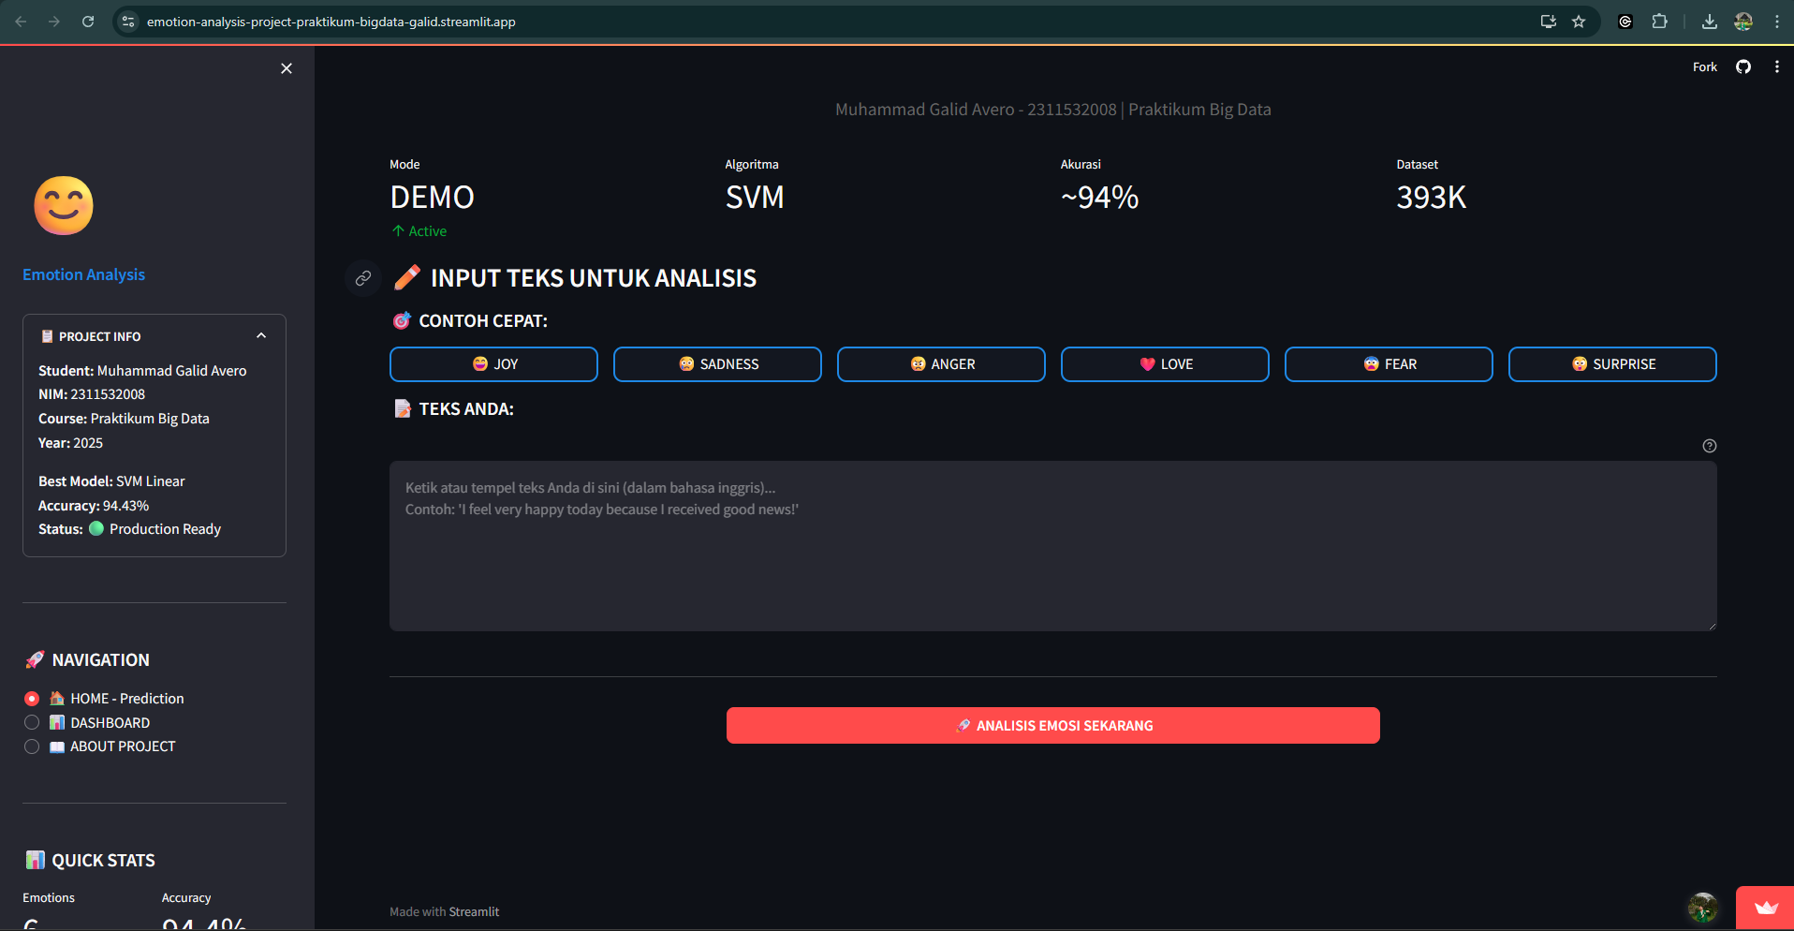Image resolution: width=1794 pixels, height=931 pixels.
Task: Click the Course: Praktikum Big Data line
Action: 124,419
